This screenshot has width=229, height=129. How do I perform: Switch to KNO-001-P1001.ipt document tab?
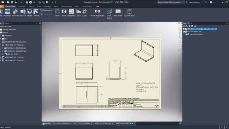tap(103, 124)
